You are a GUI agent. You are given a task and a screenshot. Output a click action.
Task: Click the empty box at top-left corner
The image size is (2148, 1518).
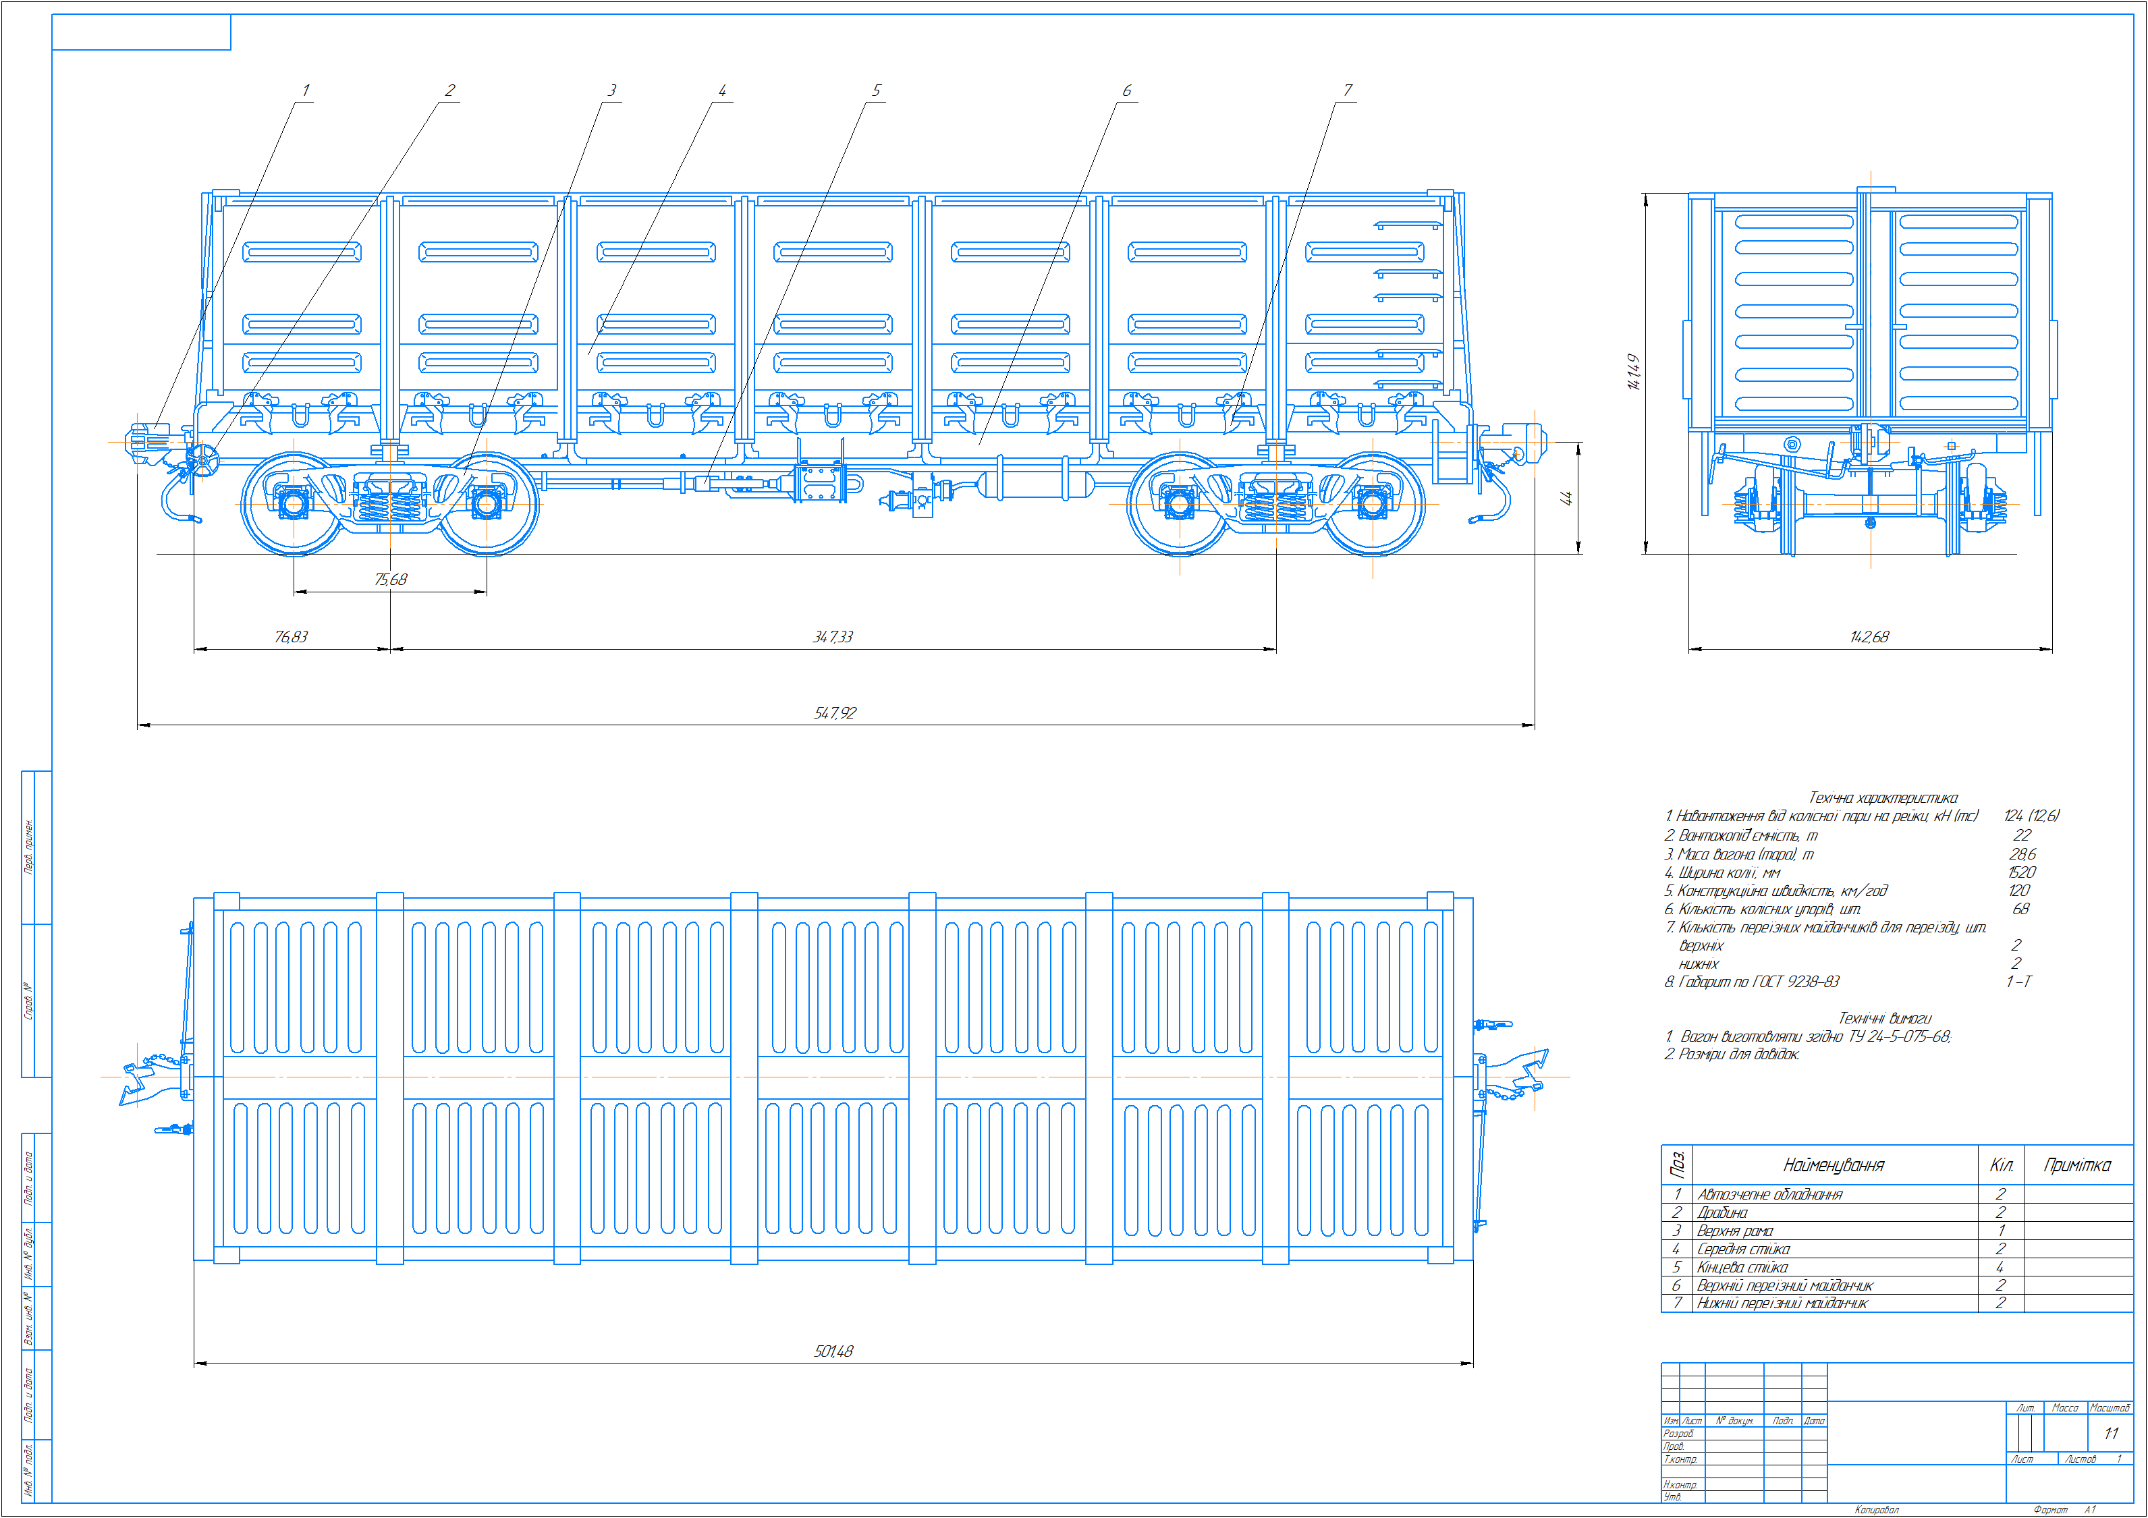tap(141, 32)
